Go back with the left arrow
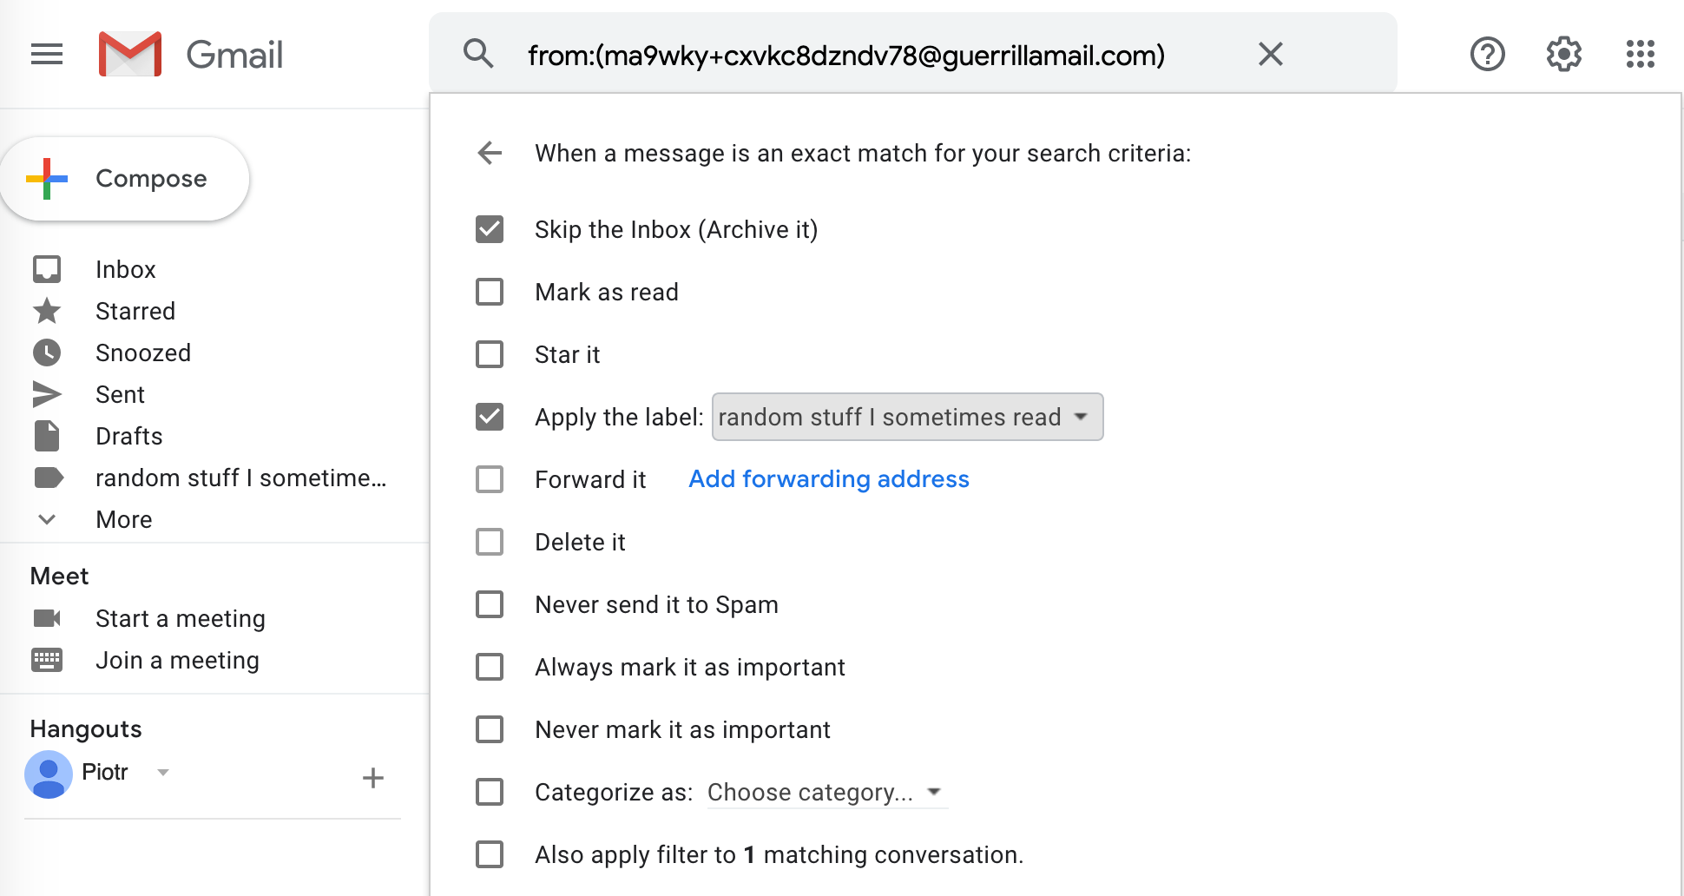The image size is (1684, 896). 490,154
